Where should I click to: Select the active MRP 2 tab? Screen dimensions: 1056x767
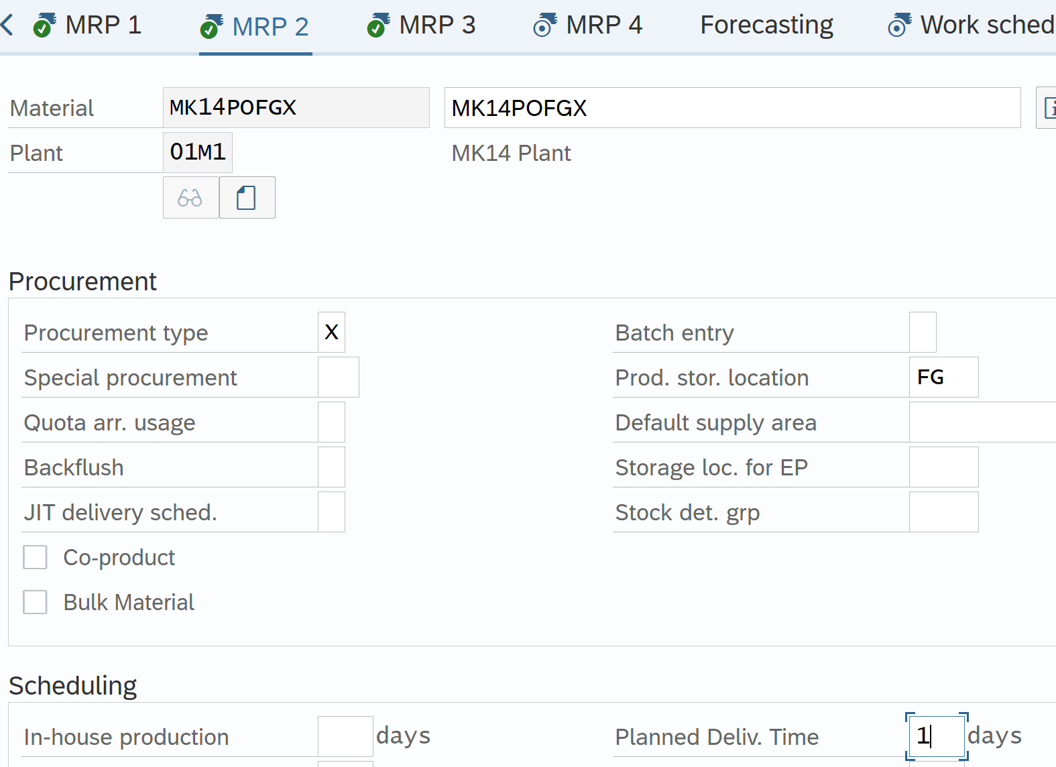(x=255, y=27)
